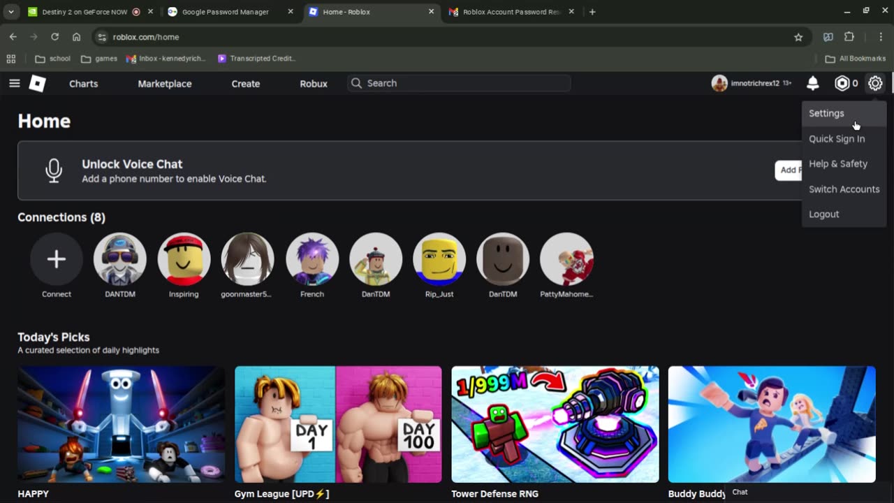Click the settings gear icon

pos(875,84)
